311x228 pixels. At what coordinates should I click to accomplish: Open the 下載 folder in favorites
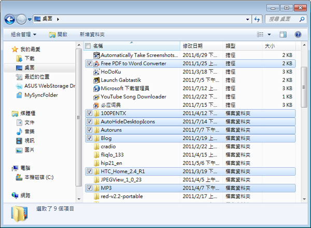click(x=30, y=59)
